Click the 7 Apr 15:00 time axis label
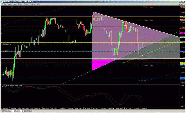The height and width of the screenshot is (113, 186). [x=144, y=108]
